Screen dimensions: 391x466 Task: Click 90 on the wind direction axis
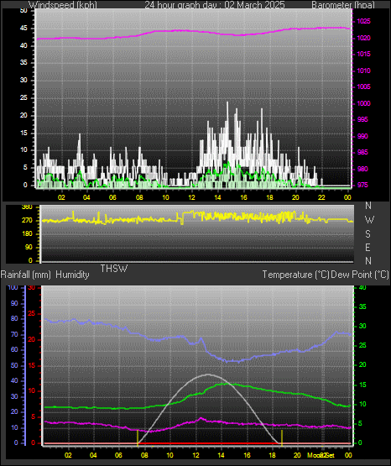coord(29,247)
